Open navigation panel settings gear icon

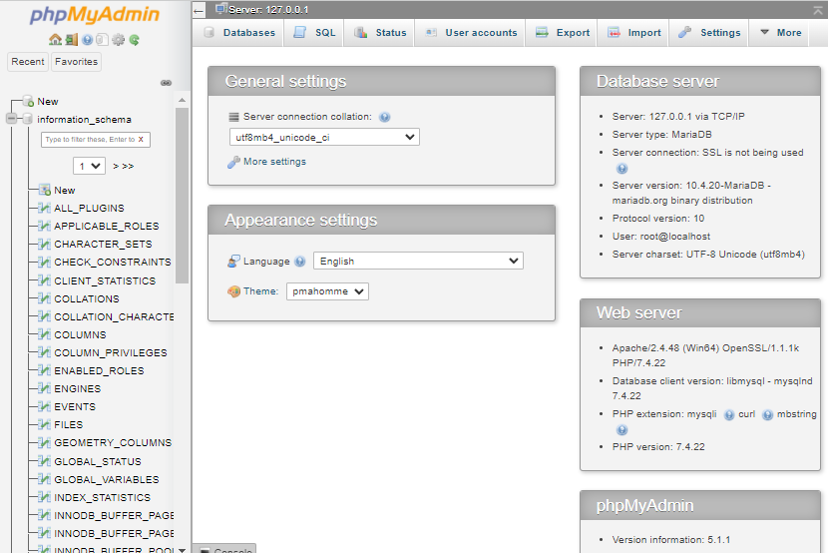(x=118, y=40)
